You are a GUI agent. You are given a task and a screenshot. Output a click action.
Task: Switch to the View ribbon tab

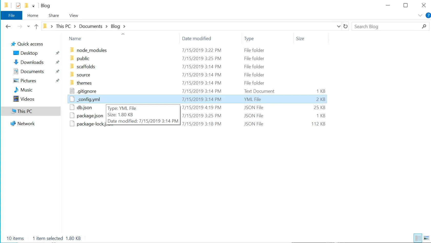pos(73,15)
